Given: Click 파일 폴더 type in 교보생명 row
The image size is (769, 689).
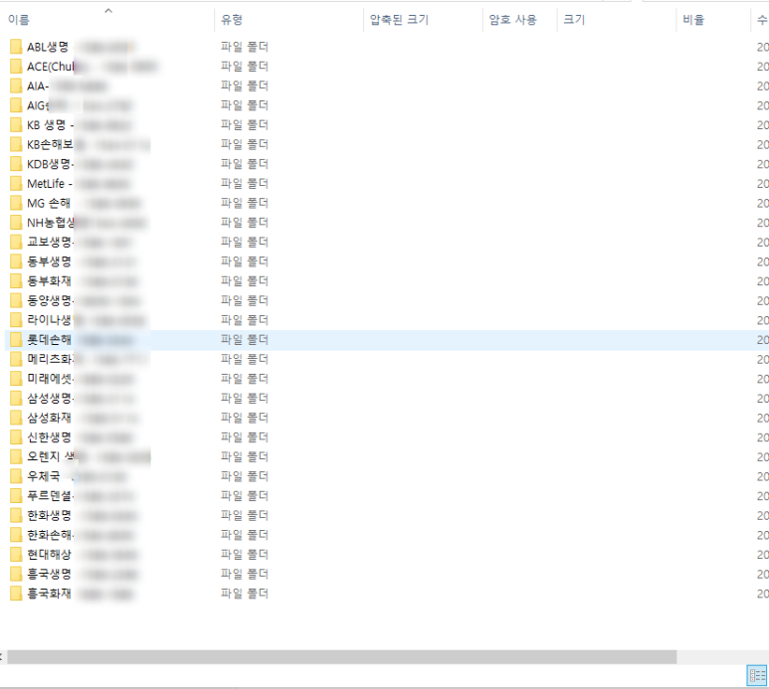Looking at the screenshot, I should point(245,242).
